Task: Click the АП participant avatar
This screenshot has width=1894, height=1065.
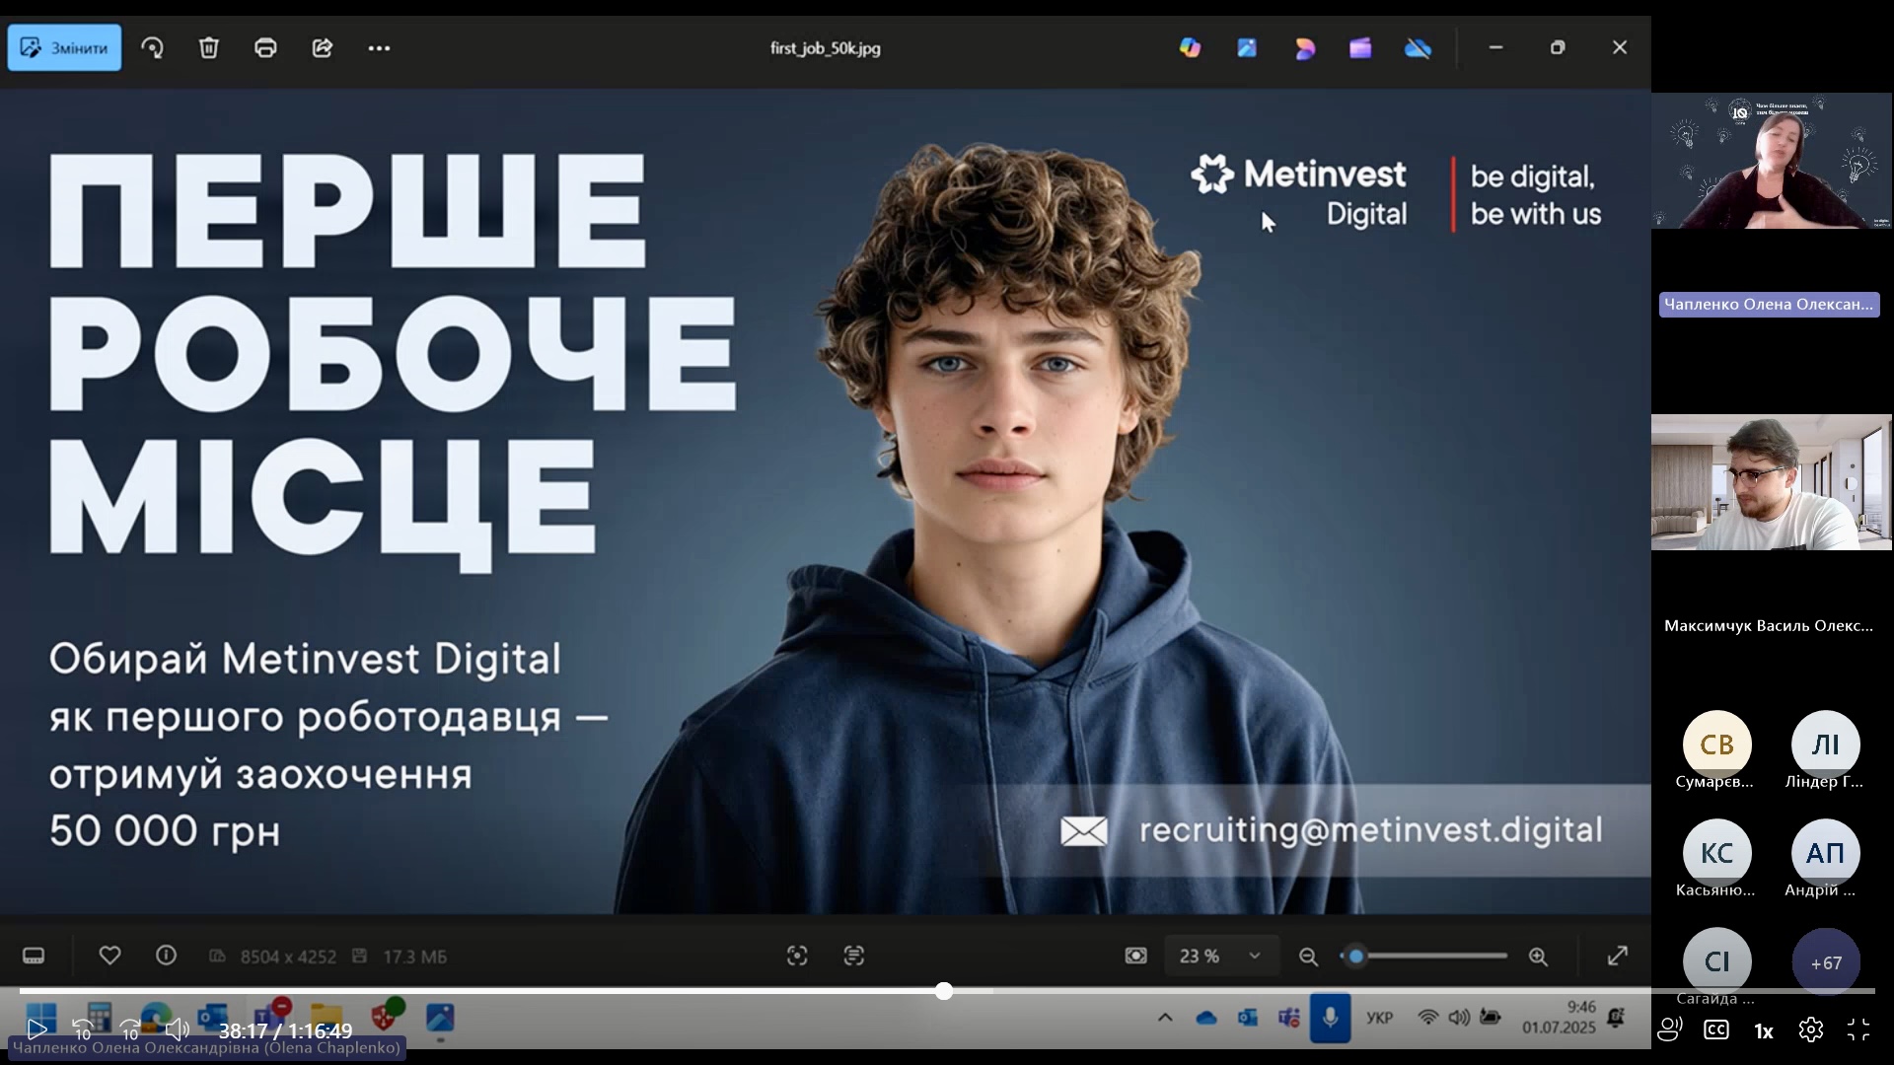Action: click(1826, 853)
